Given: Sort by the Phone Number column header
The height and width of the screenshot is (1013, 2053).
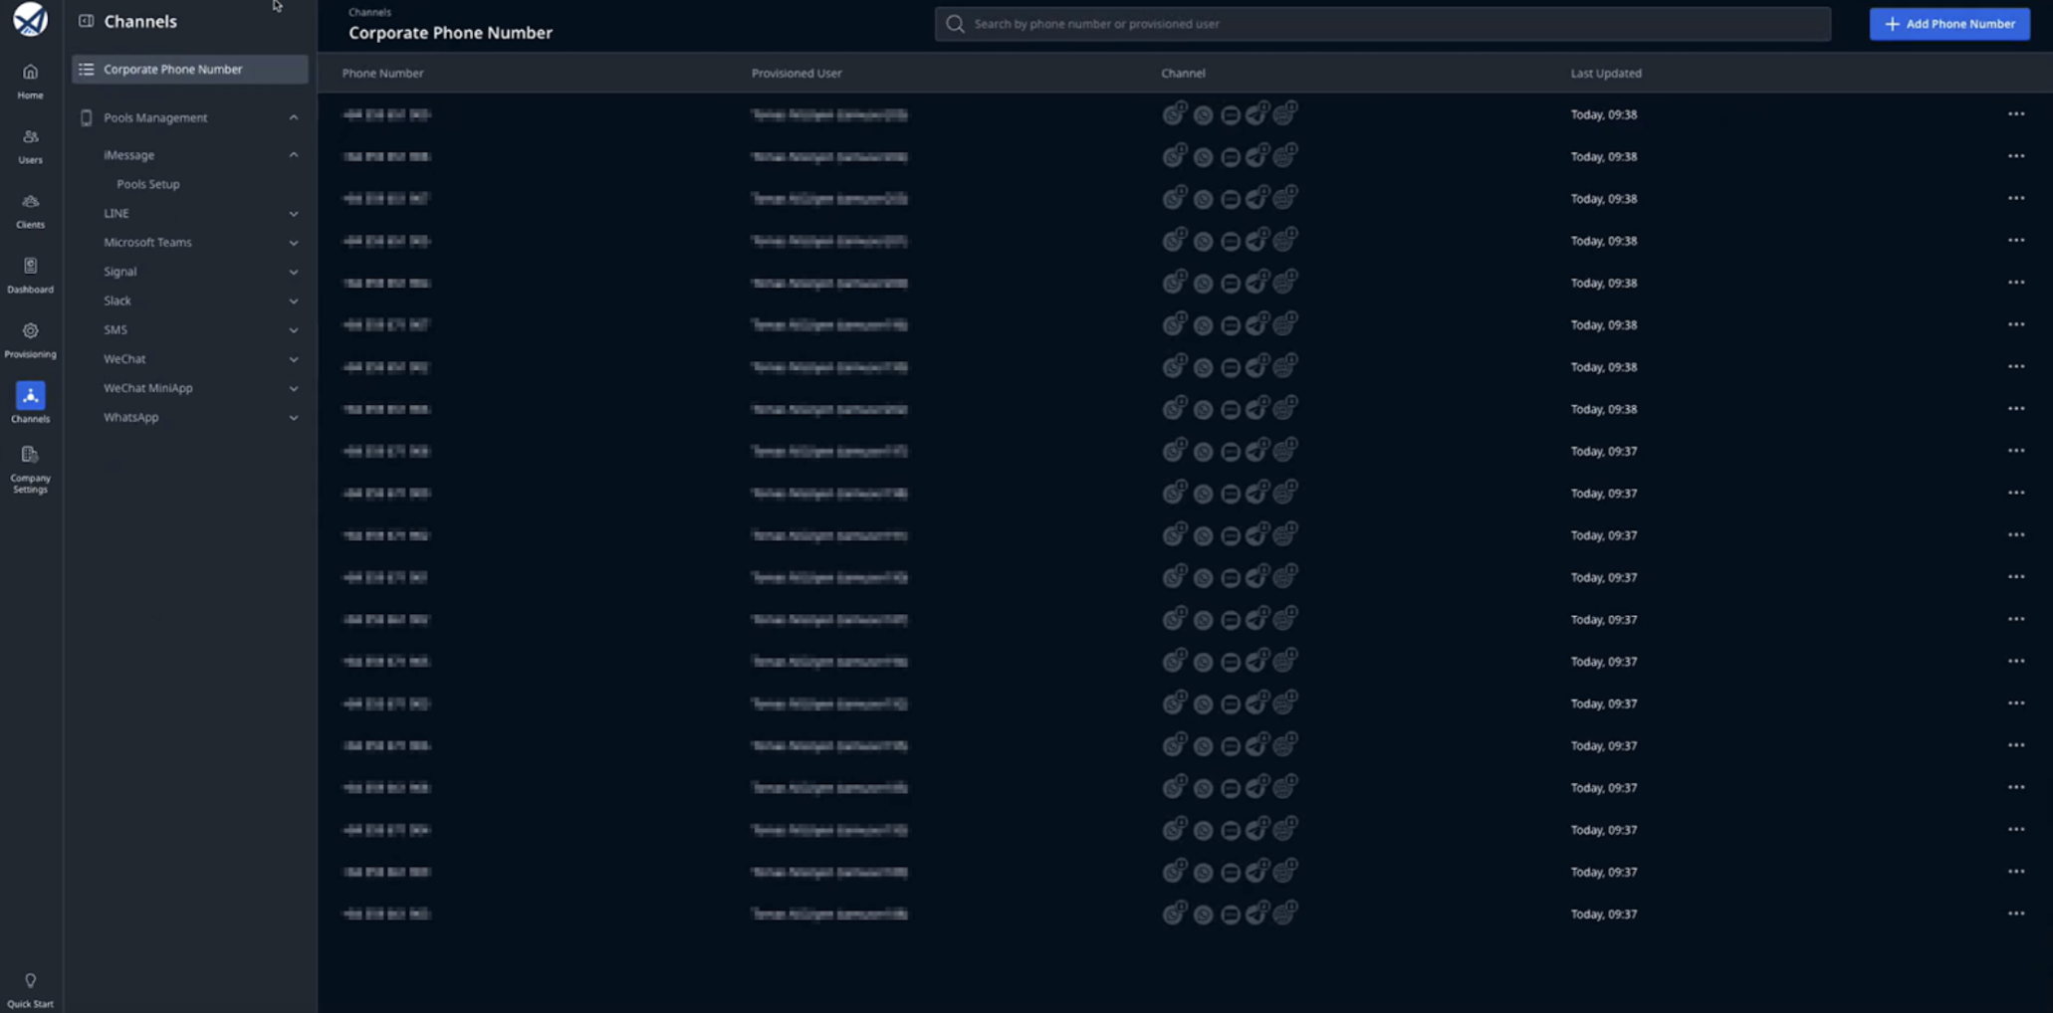Looking at the screenshot, I should point(382,73).
